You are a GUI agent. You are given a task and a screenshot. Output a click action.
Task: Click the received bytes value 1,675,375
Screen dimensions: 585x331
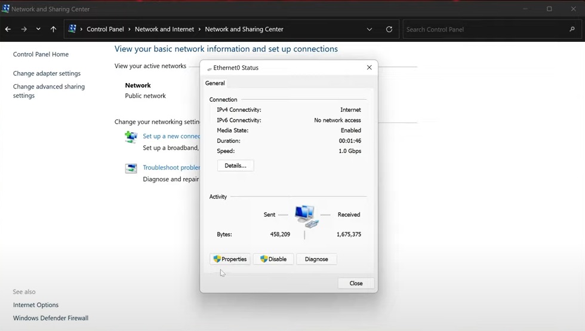pyautogui.click(x=349, y=234)
